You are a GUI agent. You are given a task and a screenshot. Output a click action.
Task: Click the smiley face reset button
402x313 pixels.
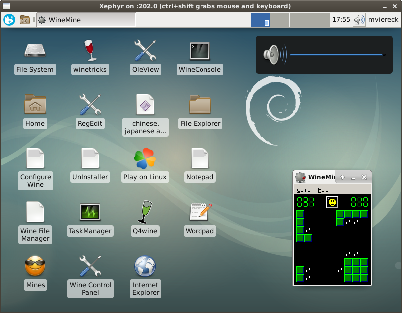click(x=332, y=202)
